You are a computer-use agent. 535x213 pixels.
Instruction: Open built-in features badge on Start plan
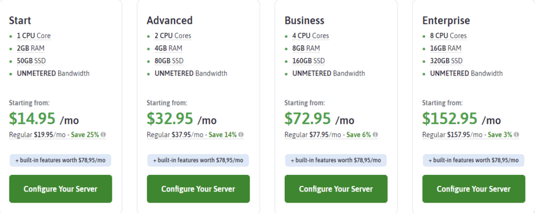point(61,160)
